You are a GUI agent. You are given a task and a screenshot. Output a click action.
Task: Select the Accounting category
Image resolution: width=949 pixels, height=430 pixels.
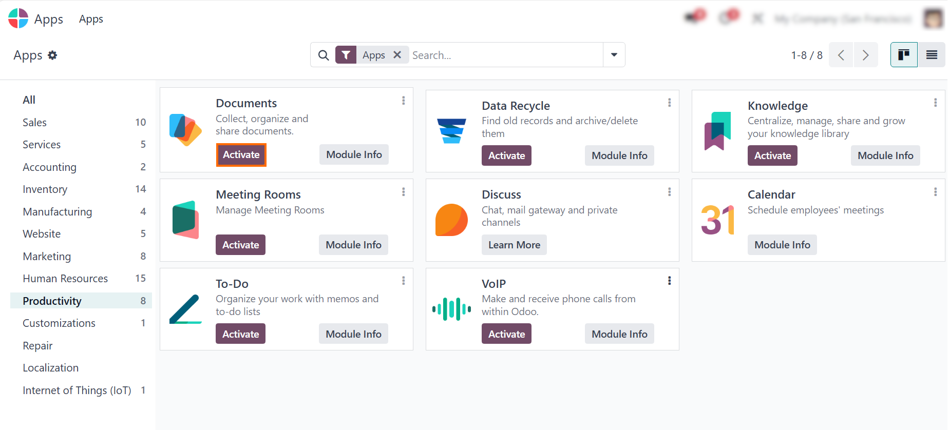click(81, 167)
